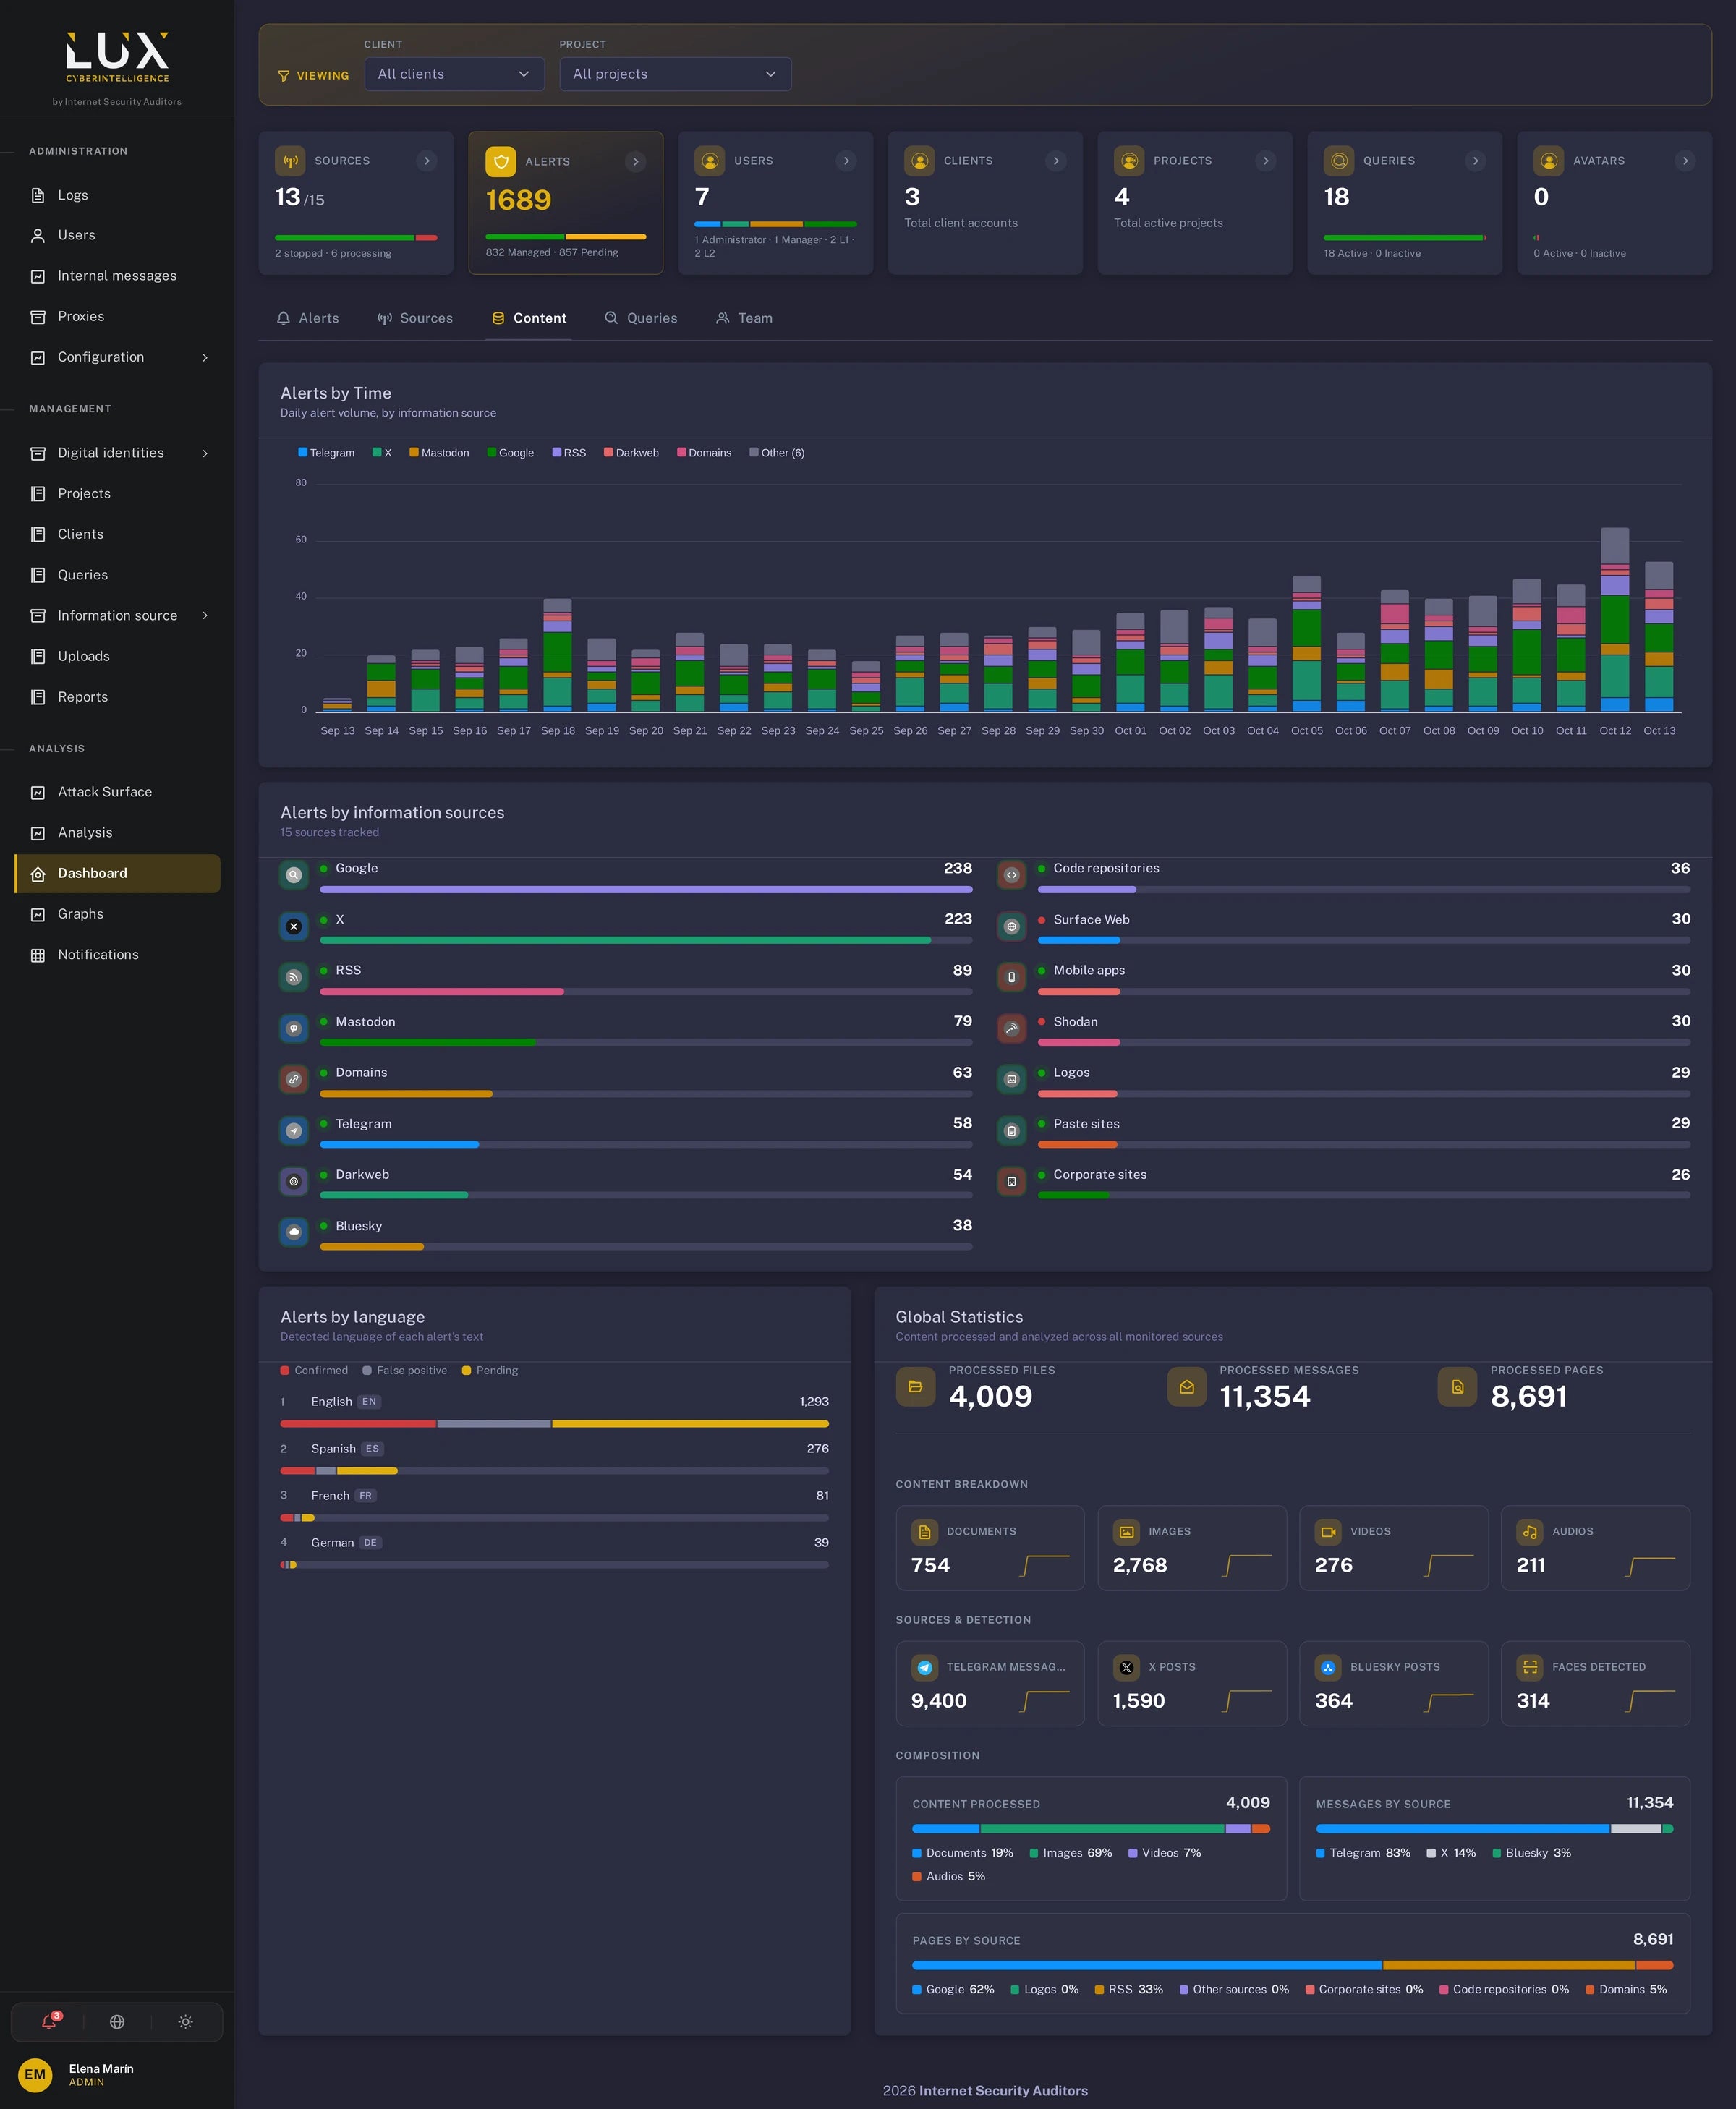Viewport: 1736px width, 2109px height.
Task: Click the Shodan source icon
Action: [1011, 1028]
